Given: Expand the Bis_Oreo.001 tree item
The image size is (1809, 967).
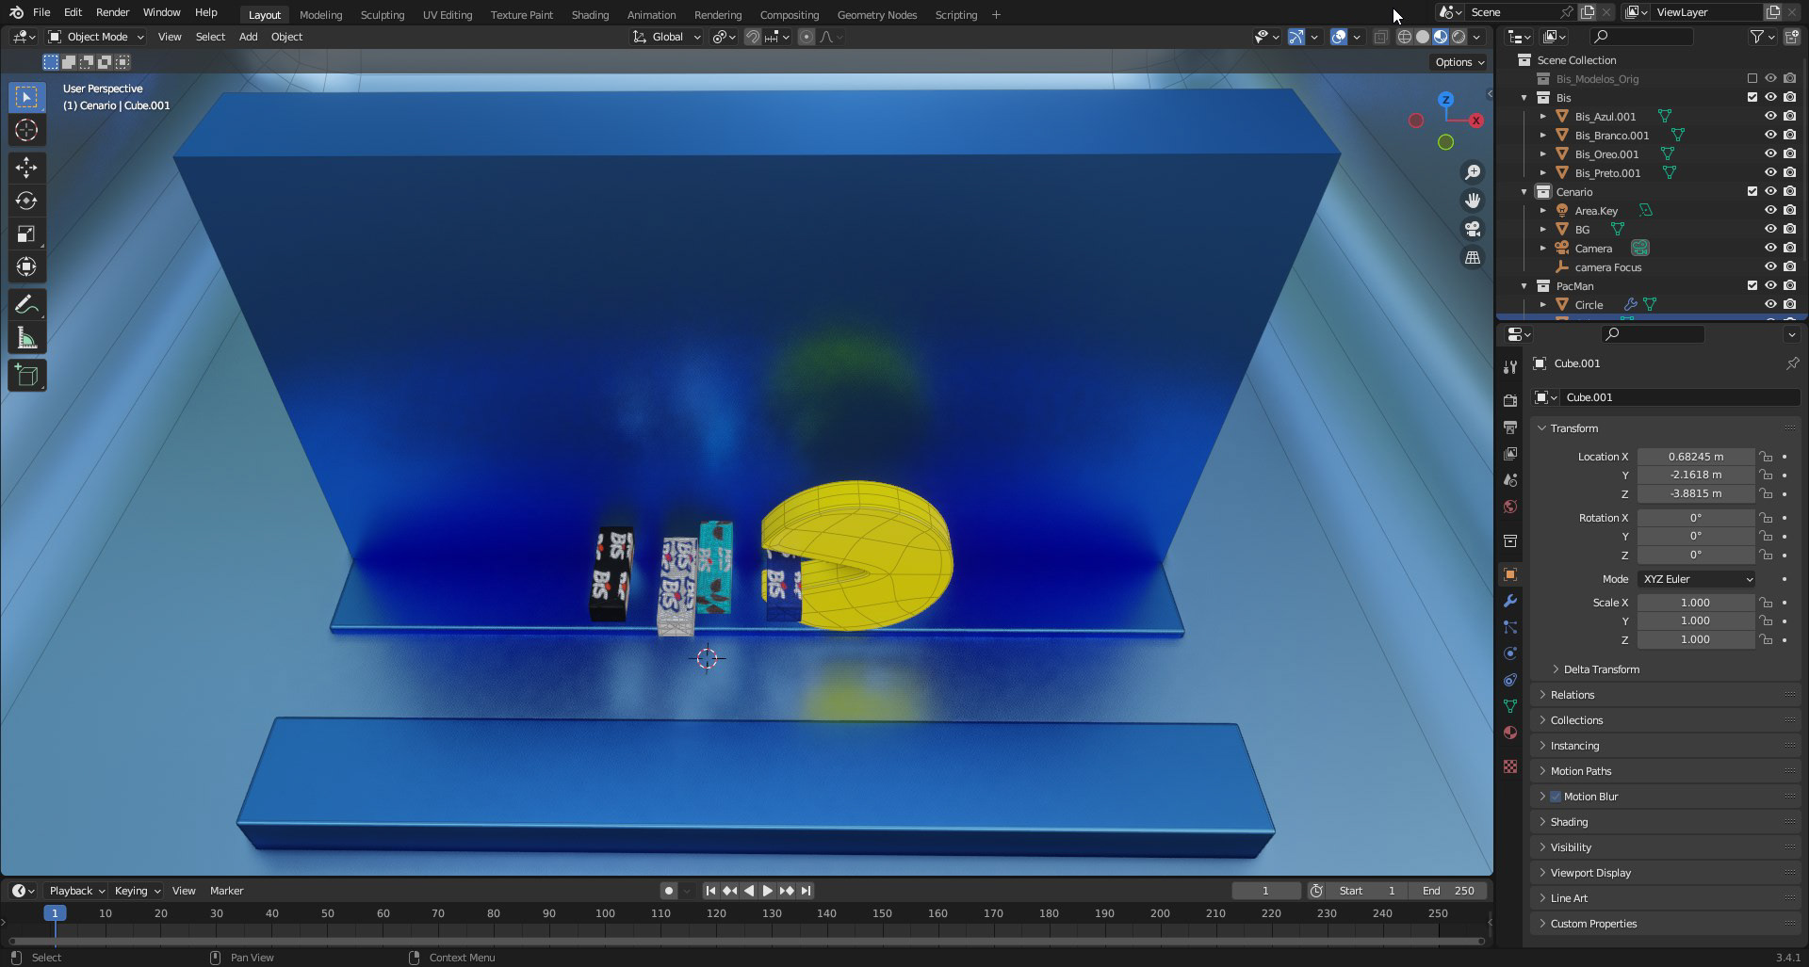Looking at the screenshot, I should coord(1542,154).
